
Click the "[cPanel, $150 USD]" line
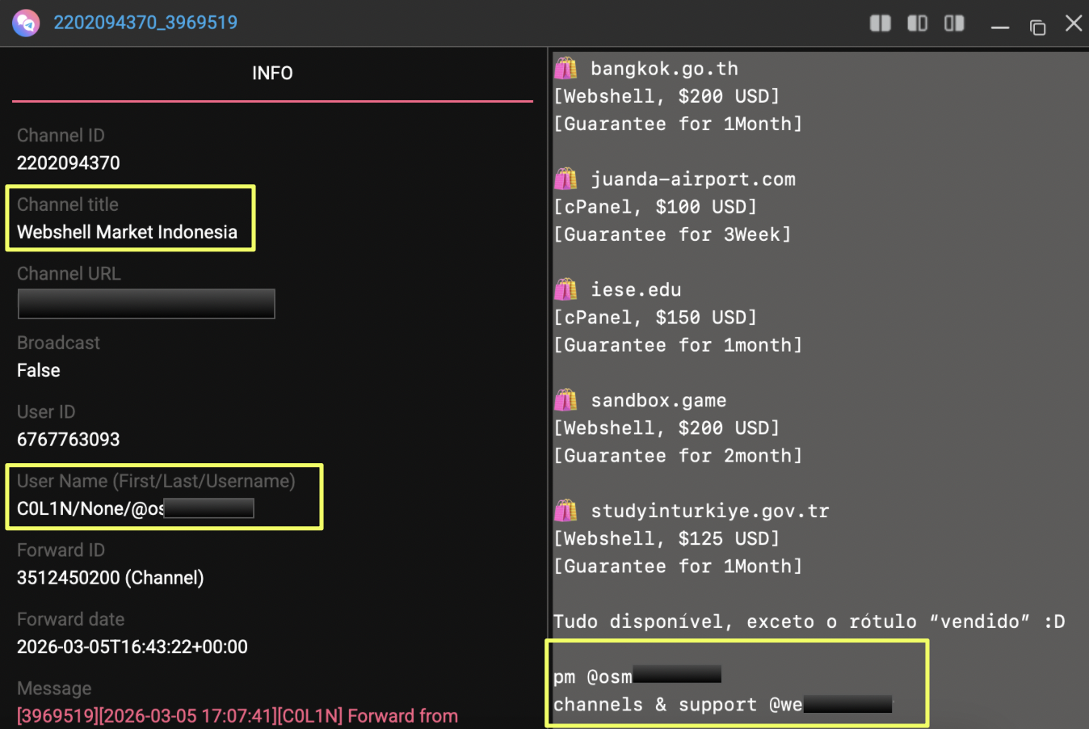[x=655, y=318]
